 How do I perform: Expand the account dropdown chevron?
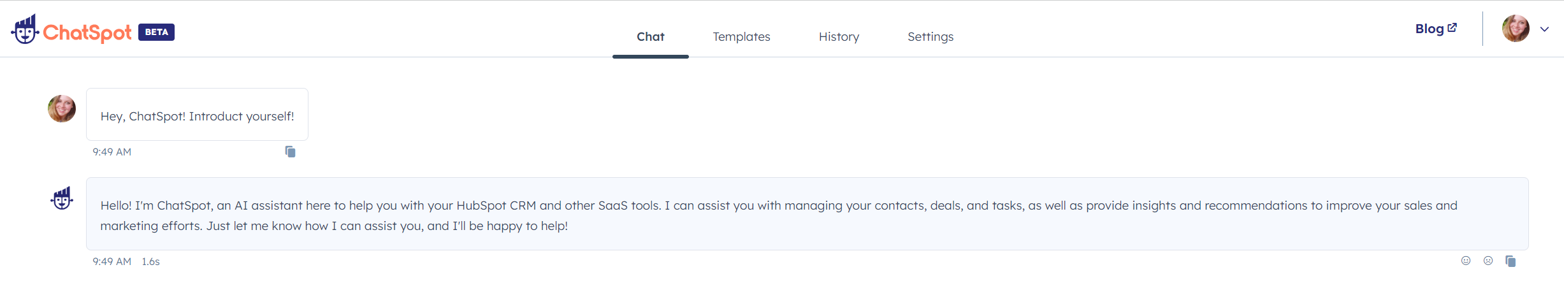1544,29
